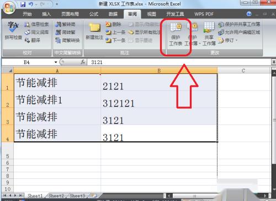The width and height of the screenshot is (276, 201).
Task: Select column A header
Action: (x=57, y=71)
